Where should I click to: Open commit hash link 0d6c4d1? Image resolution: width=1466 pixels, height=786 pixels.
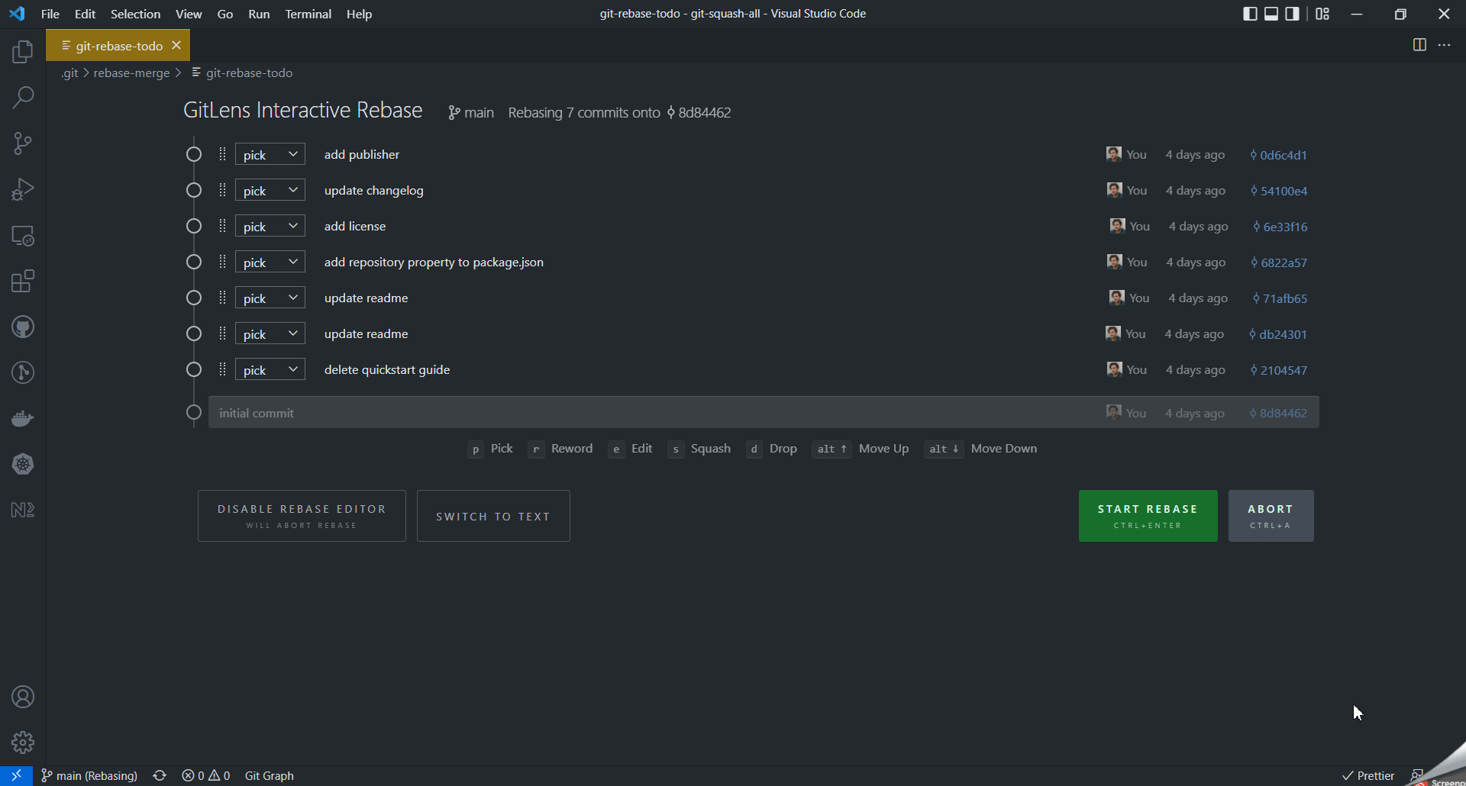[1278, 155]
